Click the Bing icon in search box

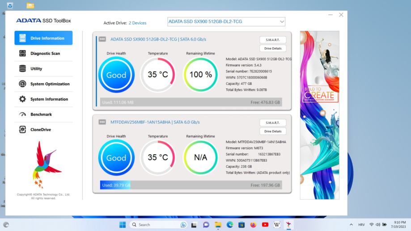tap(183, 225)
